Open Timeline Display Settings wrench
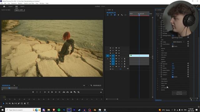The height and width of the screenshot is (112, 200). (x=122, y=15)
